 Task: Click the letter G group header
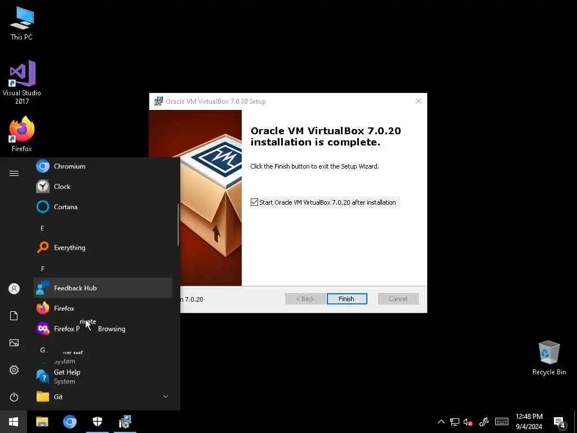pyautogui.click(x=43, y=350)
